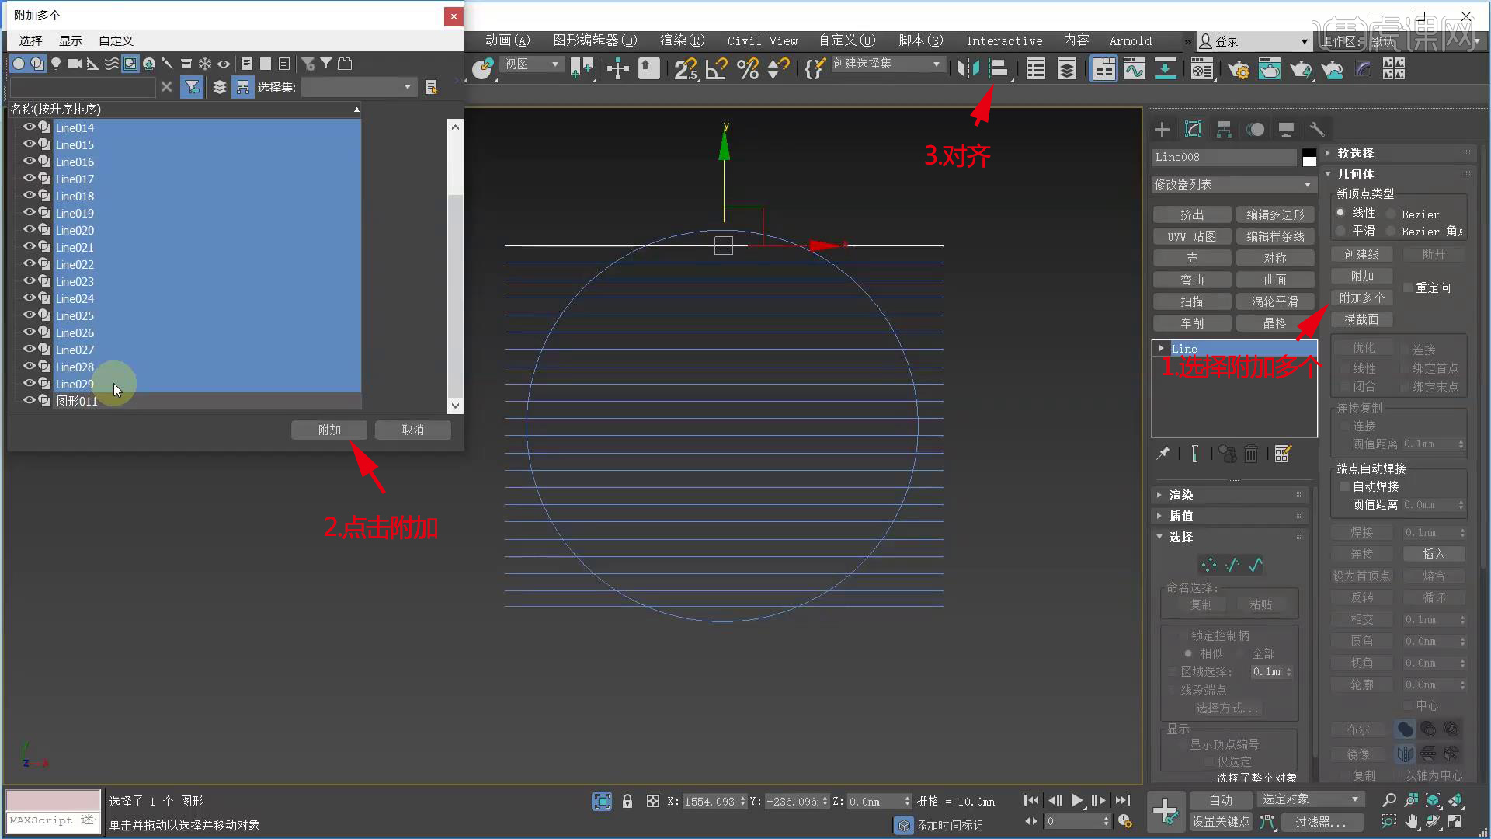The width and height of the screenshot is (1491, 839).
Task: Open the Motion command panel tab
Action: coord(1256,129)
